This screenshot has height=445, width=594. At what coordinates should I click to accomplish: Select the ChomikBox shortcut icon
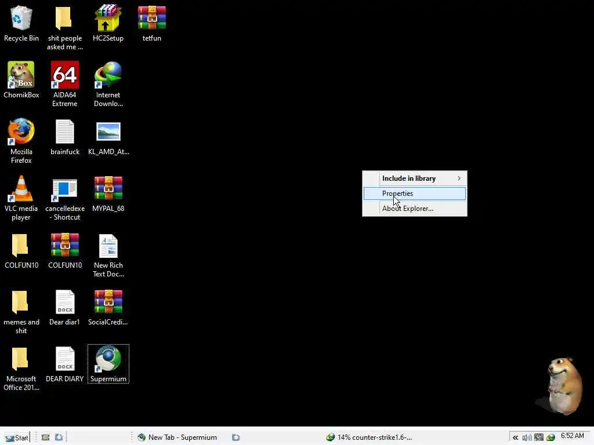[21, 80]
